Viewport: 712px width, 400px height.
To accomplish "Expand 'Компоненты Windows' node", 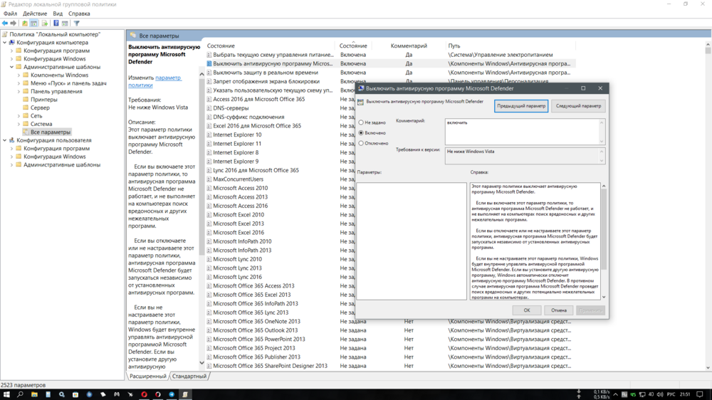I will click(x=19, y=75).
